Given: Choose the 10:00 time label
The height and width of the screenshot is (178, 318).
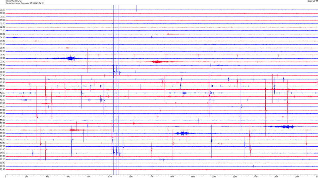Looking at the screenshot, I should pos(2,79).
